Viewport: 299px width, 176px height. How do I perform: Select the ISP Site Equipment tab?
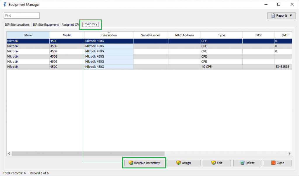[x=45, y=25]
